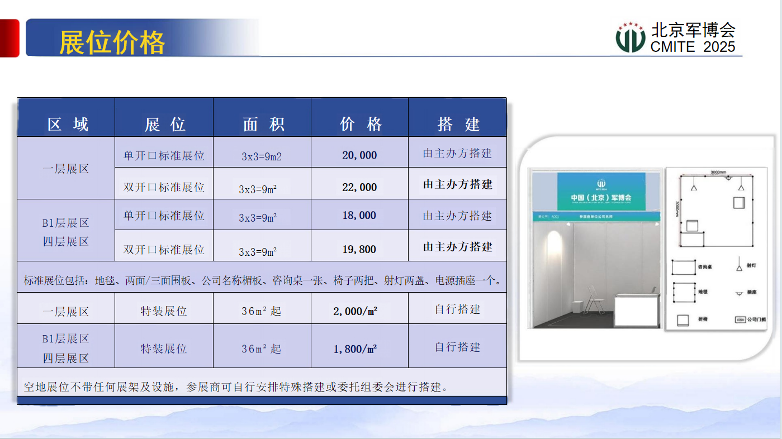Click 36m² 起 in the 1,800/㎡ row
This screenshot has width=782, height=439.
click(262, 349)
